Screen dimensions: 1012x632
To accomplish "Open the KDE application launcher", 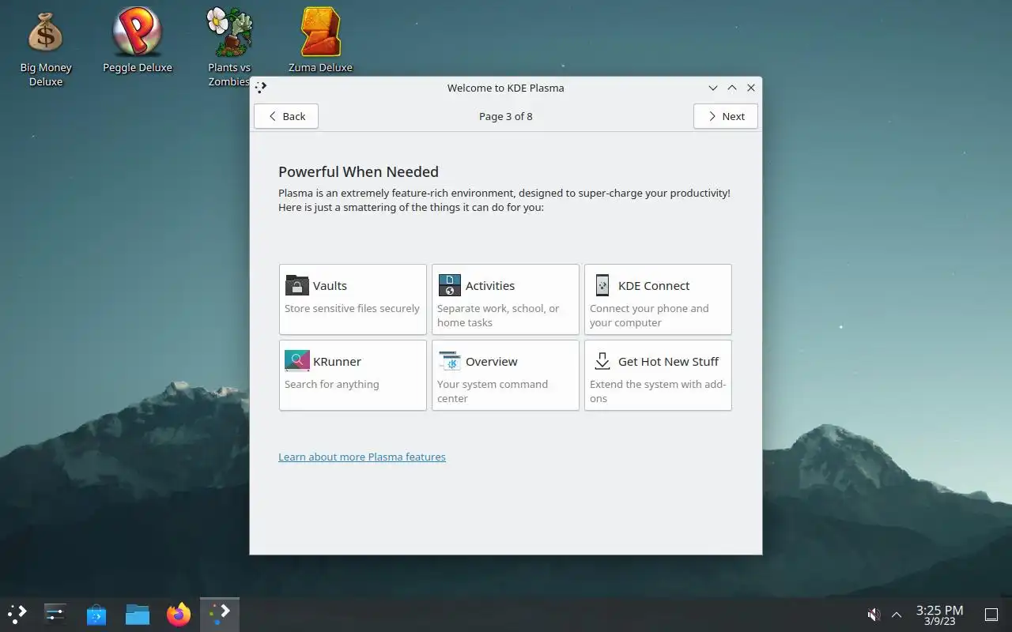I will [x=17, y=613].
